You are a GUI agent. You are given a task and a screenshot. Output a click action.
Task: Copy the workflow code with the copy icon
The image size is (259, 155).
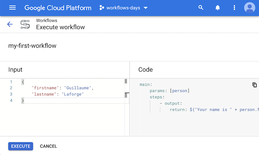tap(254, 85)
